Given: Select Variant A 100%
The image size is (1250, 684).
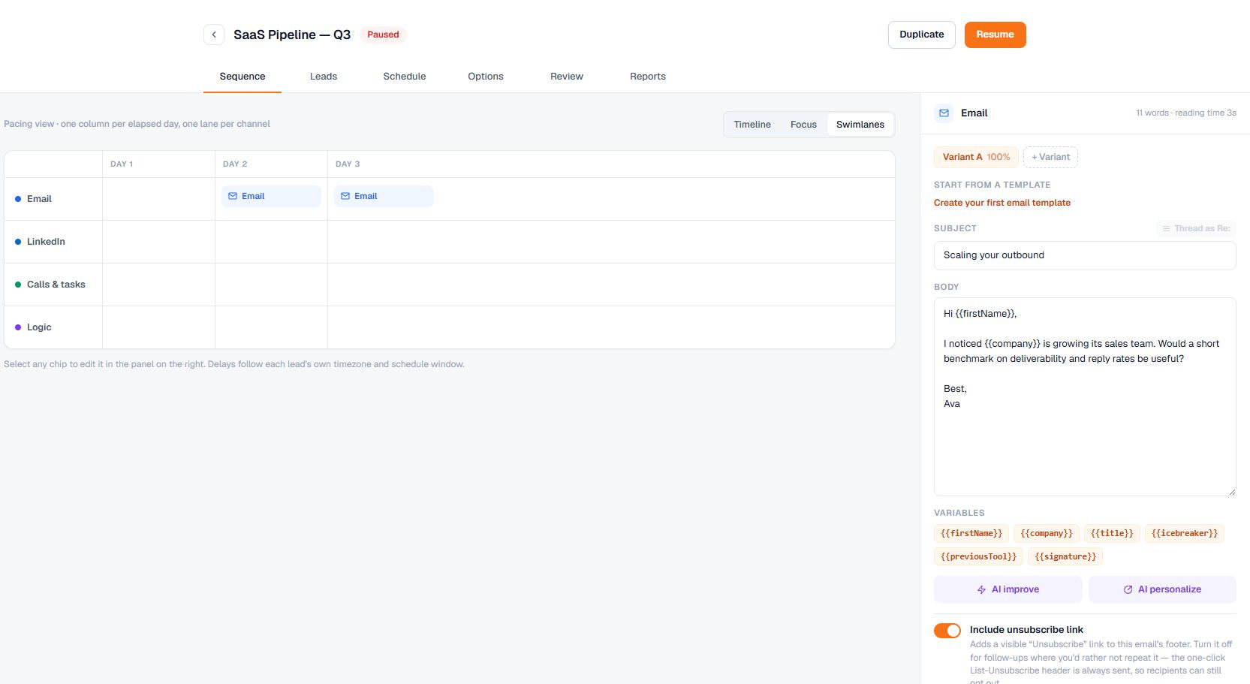Looking at the screenshot, I should click(x=976, y=157).
